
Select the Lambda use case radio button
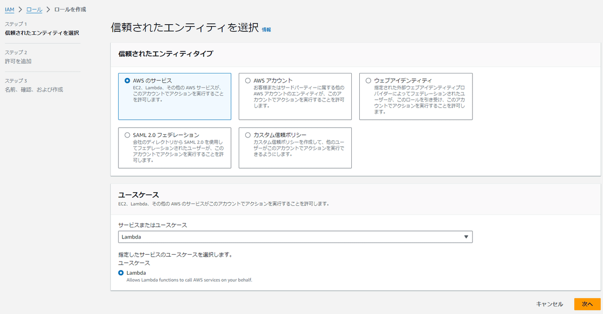pyautogui.click(x=121, y=273)
